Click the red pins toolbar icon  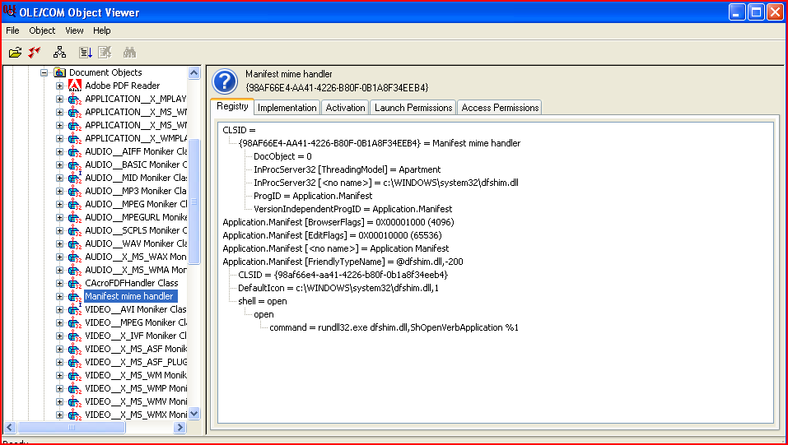coord(35,53)
